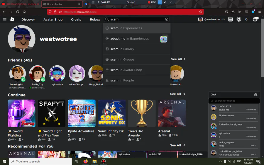Screen dimensions: 264x165
Task: Open the Avatar Shop page
Action: click(53, 19)
